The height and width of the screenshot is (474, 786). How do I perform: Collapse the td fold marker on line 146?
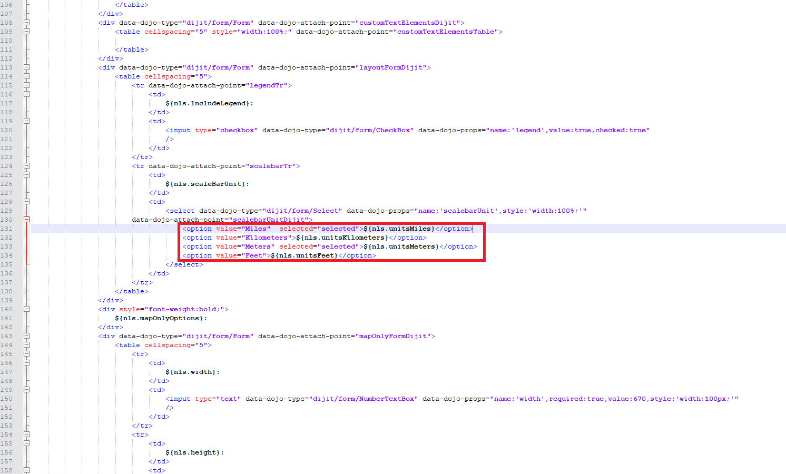pos(26,363)
